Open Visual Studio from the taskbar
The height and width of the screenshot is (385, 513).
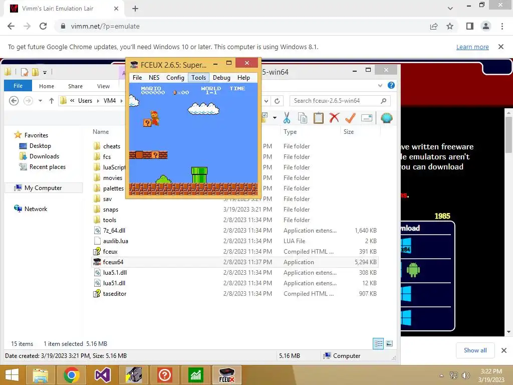pos(102,375)
